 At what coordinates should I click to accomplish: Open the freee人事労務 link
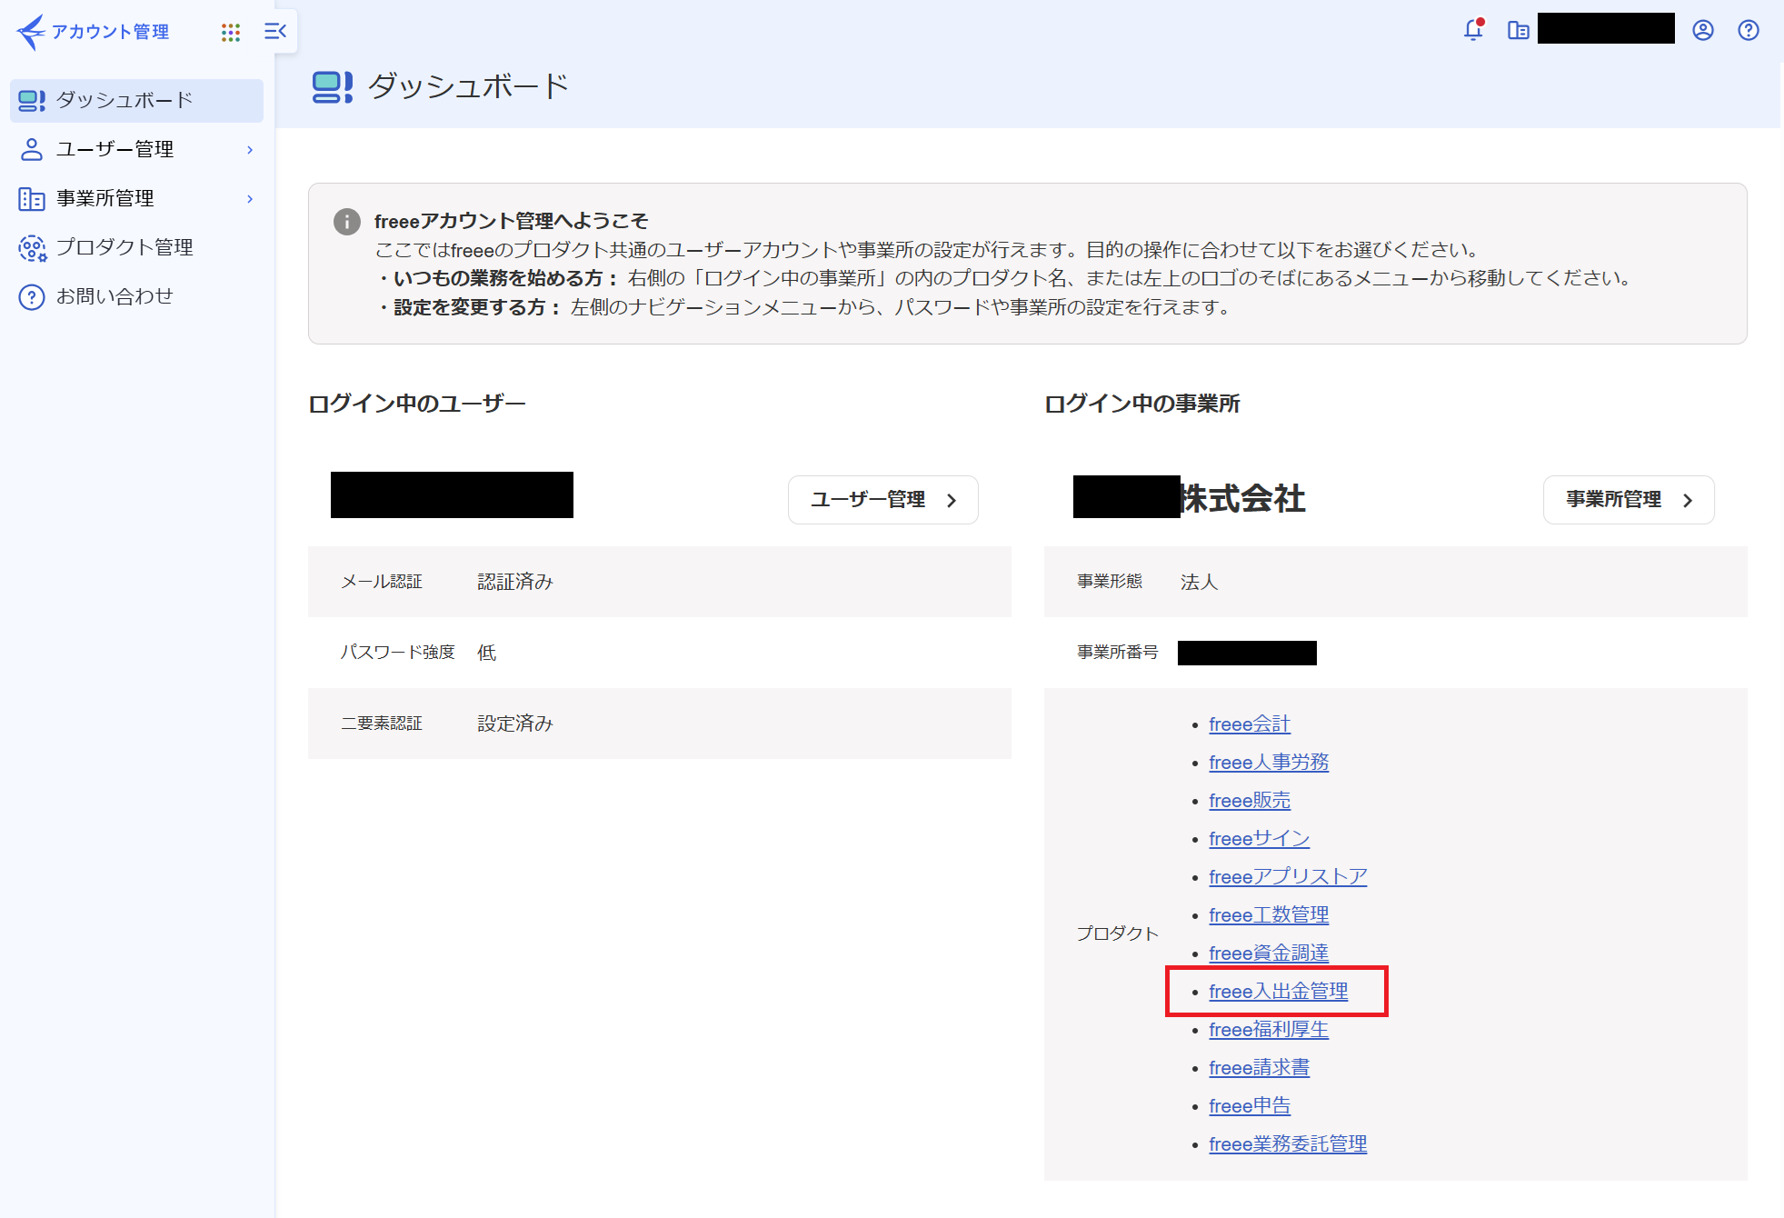[x=1269, y=763]
